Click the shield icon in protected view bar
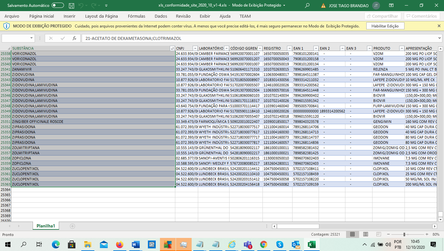The width and height of the screenshot is (444, 251). click(7, 26)
